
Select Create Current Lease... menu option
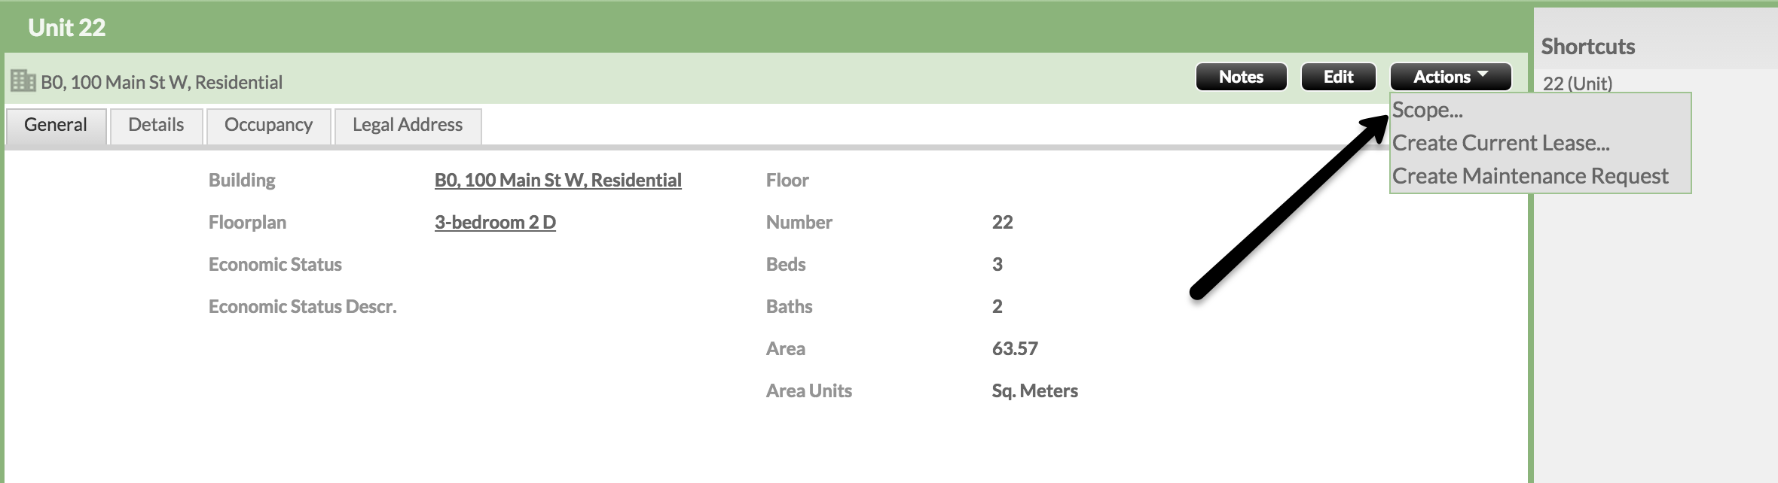point(1501,143)
